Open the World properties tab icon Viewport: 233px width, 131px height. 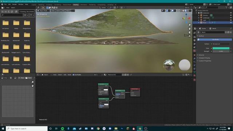(x=194, y=51)
